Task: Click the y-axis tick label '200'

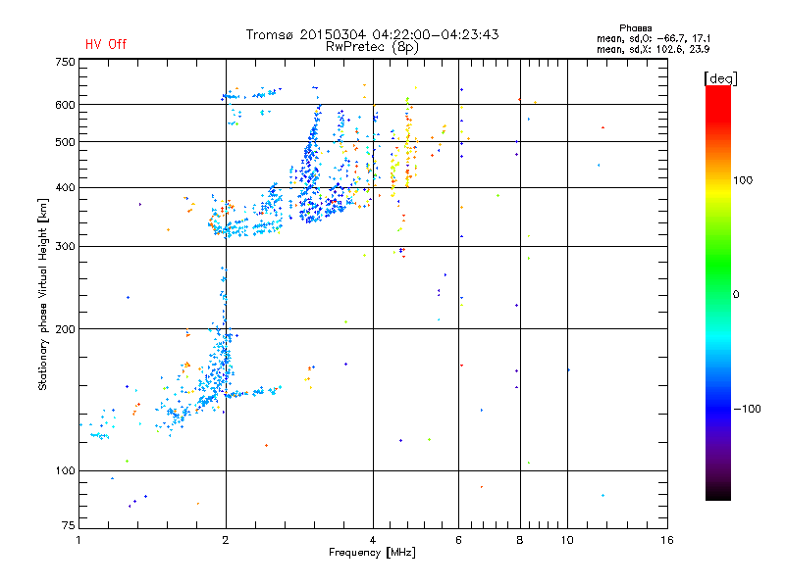Action: pos(65,329)
